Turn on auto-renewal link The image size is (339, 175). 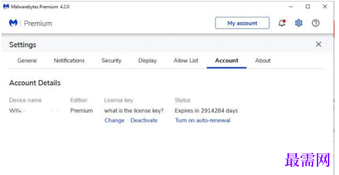(202, 120)
